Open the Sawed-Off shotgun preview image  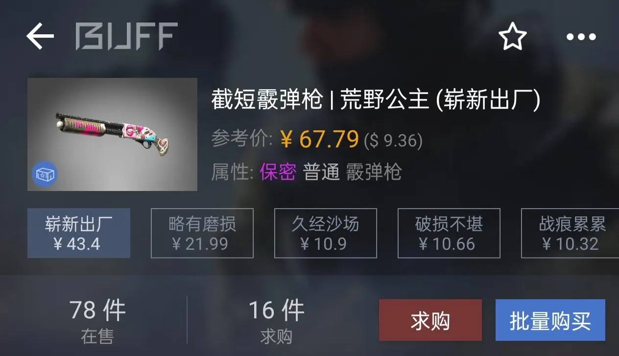(x=112, y=134)
